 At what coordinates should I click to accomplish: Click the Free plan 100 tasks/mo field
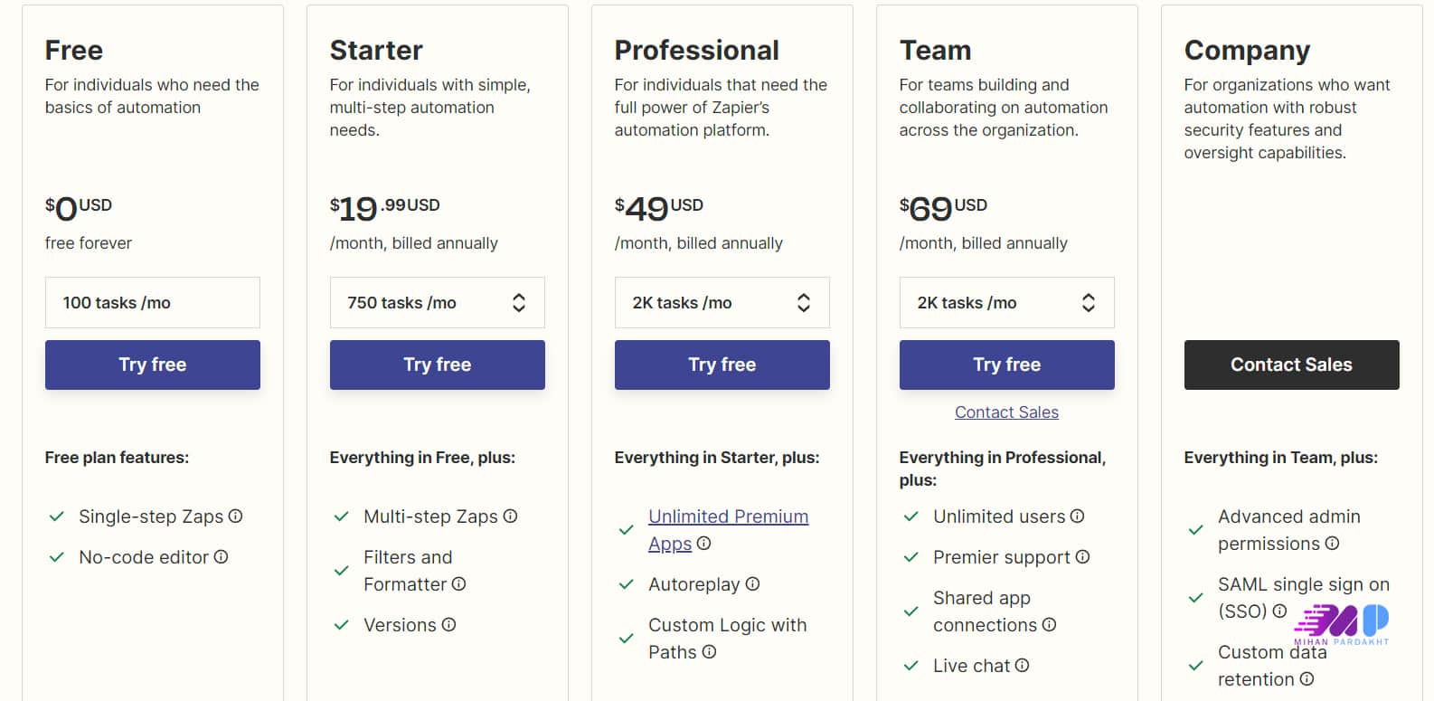(153, 303)
